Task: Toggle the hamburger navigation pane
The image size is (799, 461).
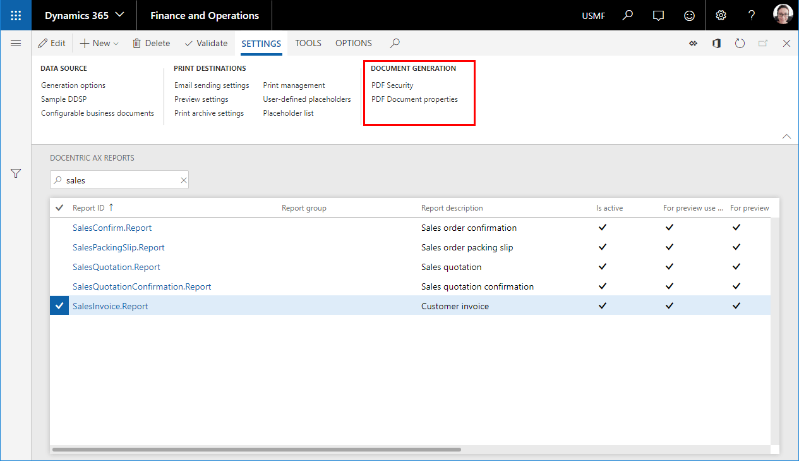Action: [x=16, y=43]
